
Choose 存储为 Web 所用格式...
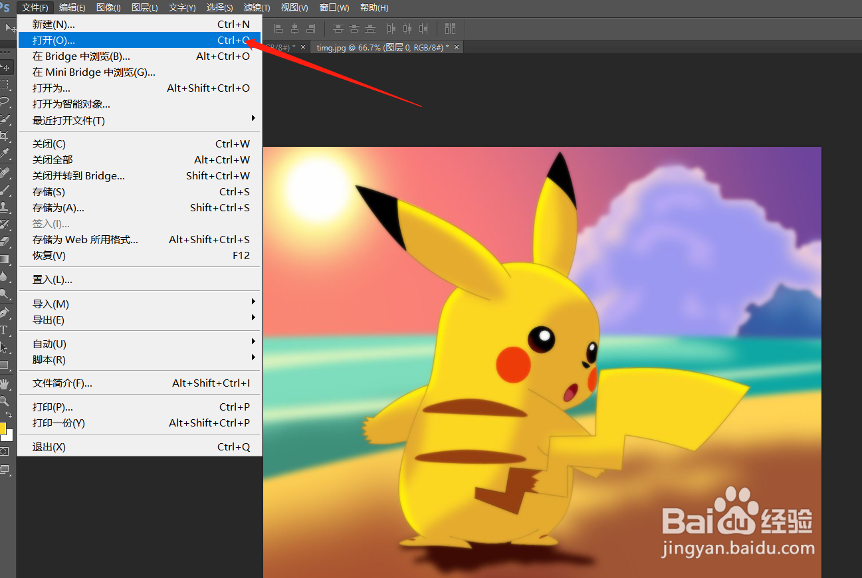tap(140, 239)
